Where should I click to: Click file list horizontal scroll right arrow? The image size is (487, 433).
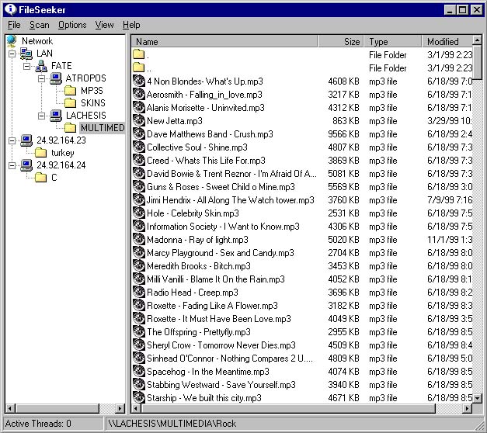[467, 408]
